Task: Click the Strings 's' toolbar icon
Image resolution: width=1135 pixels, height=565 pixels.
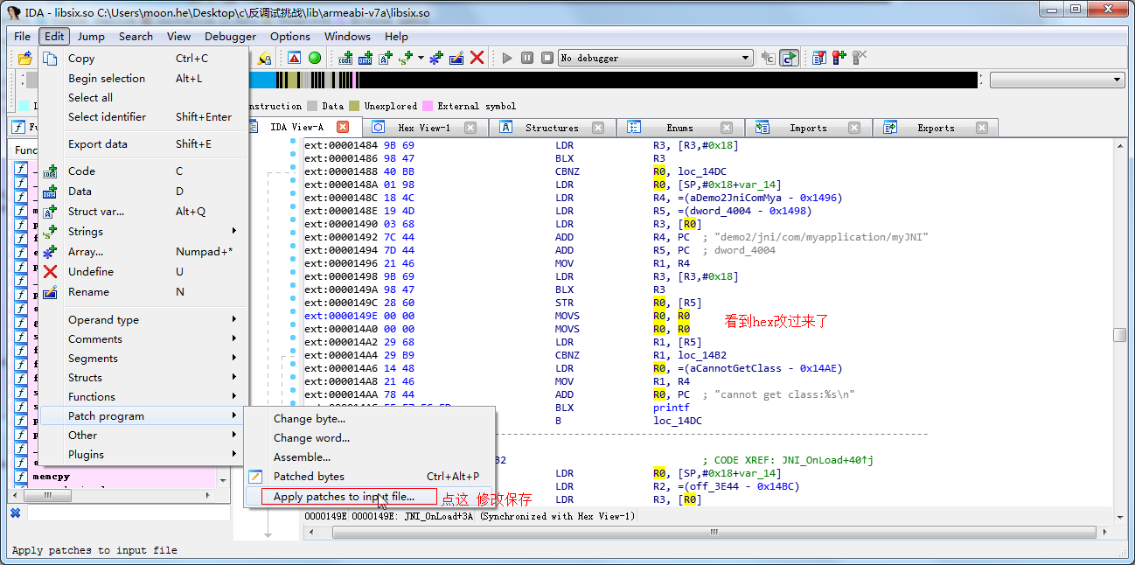Action: pos(406,58)
